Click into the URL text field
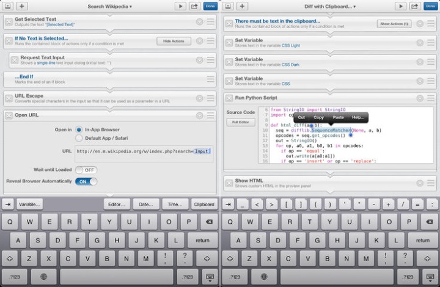440x287 pixels. pyautogui.click(x=144, y=154)
